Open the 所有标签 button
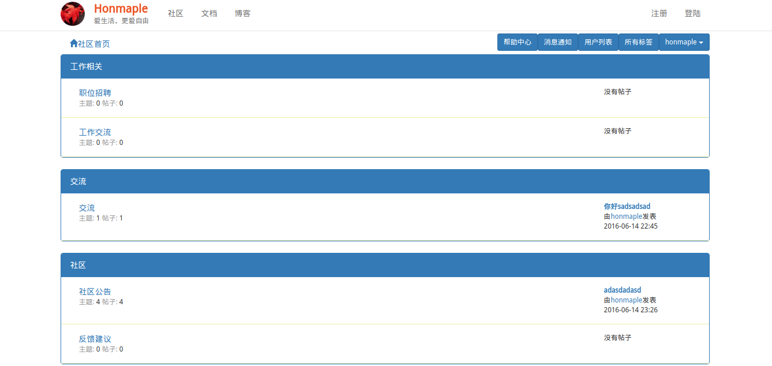Viewport: 772px width, 366px height. 639,42
